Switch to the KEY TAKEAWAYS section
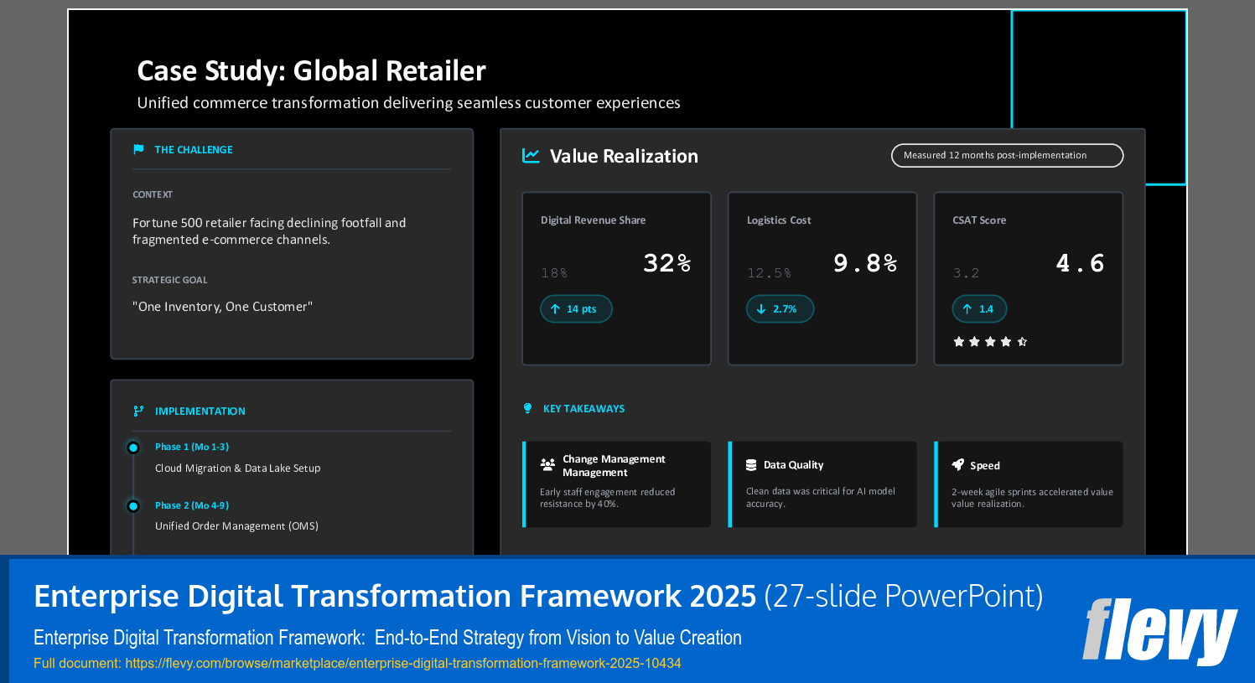The image size is (1255, 683). tap(584, 408)
